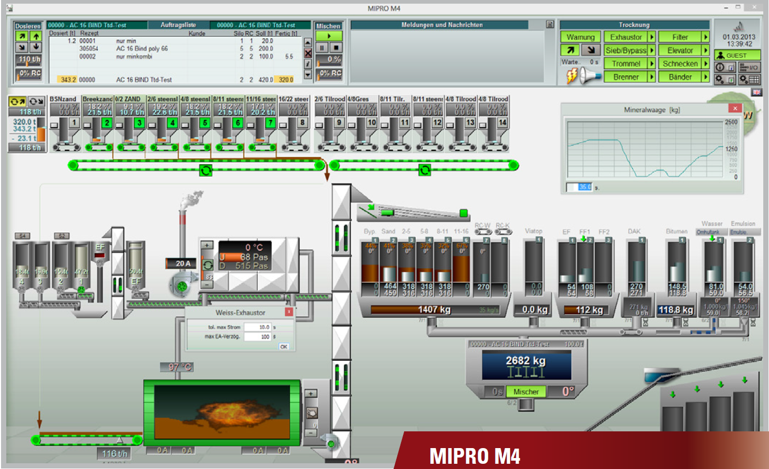Pause the mixing process
The width and height of the screenshot is (769, 469).
322,48
